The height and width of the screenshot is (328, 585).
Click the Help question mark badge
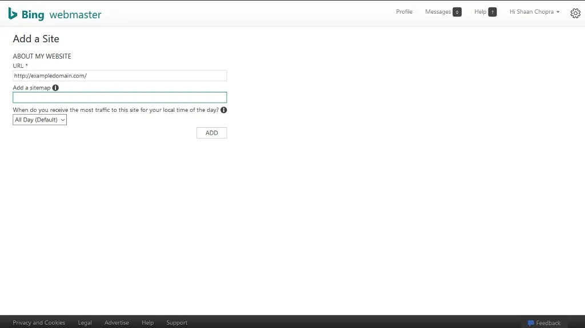click(492, 12)
